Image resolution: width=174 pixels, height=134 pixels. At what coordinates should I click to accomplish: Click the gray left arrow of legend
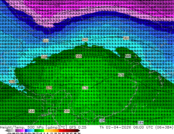6,131
